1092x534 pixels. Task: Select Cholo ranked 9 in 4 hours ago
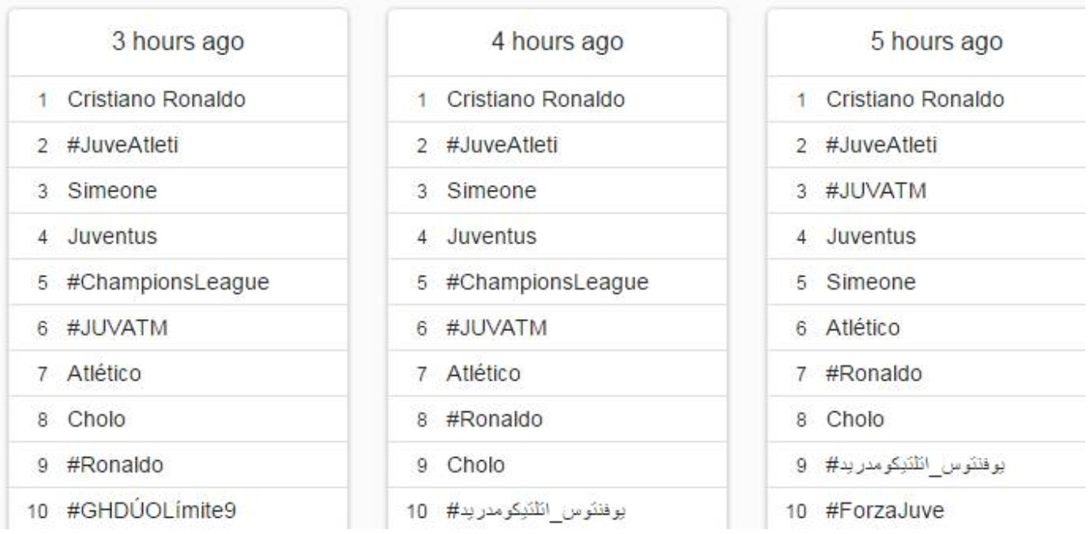pos(475,465)
